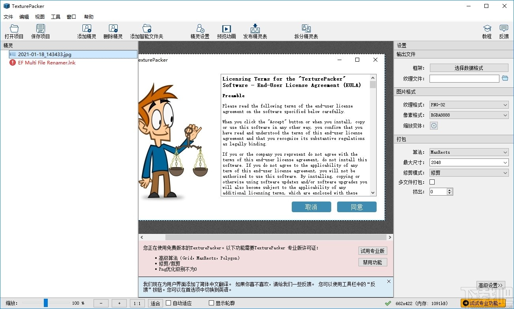Image resolution: width=514 pixels, height=309 pixels.
Task: Click the 缩放 zoom slider handle
Action: pyautogui.click(x=46, y=303)
